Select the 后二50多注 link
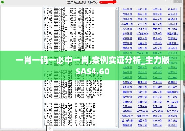185x131 pixels. 142,111
